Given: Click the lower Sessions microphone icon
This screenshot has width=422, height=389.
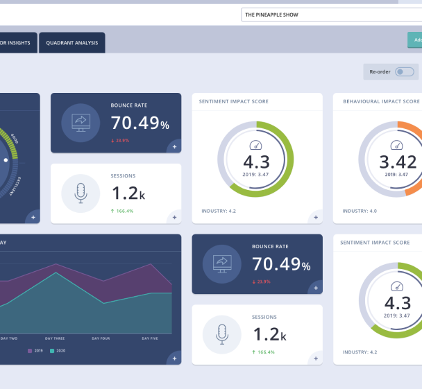Looking at the screenshot, I should pyautogui.click(x=222, y=334).
